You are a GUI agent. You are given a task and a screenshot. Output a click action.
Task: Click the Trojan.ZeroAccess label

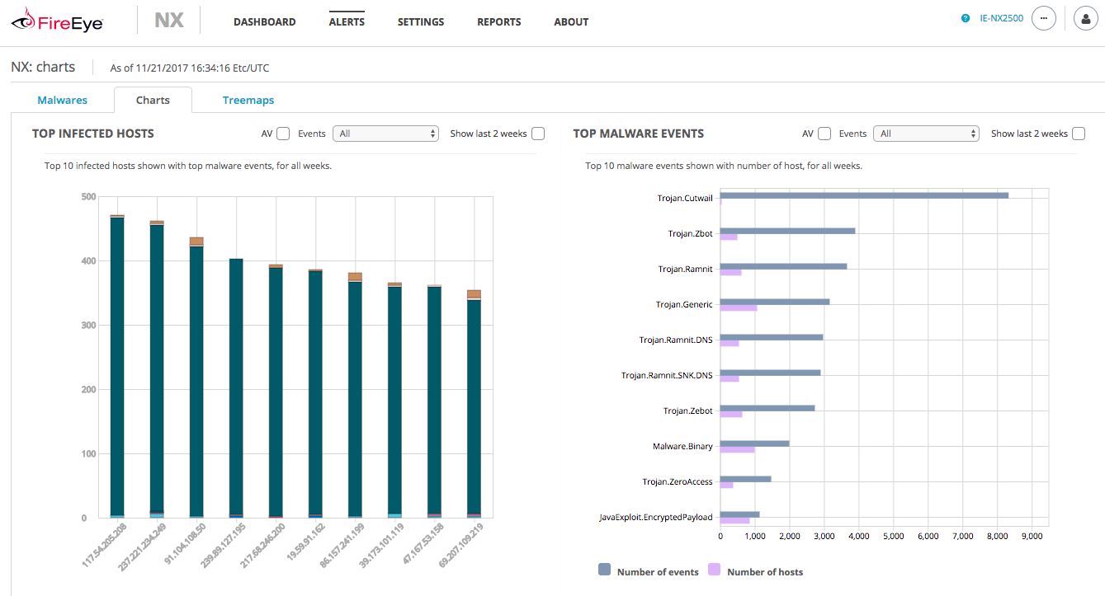click(x=678, y=482)
